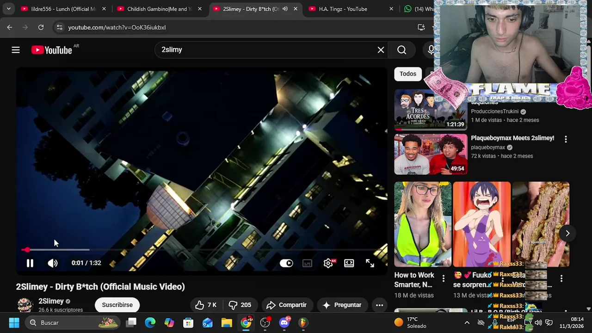Launch Microsoft Edge from taskbar
592x333 pixels.
[150, 322]
